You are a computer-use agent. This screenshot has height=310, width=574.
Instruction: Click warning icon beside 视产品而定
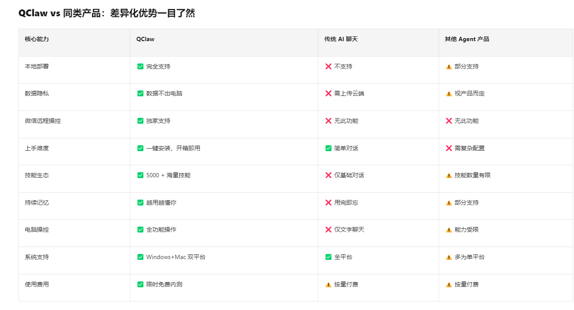[x=449, y=94]
